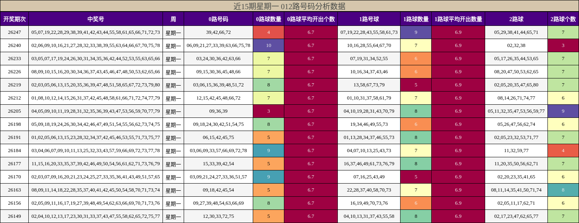
Task: Click winning numbers starting 11,15,16,20,33
Action: click(96, 164)
